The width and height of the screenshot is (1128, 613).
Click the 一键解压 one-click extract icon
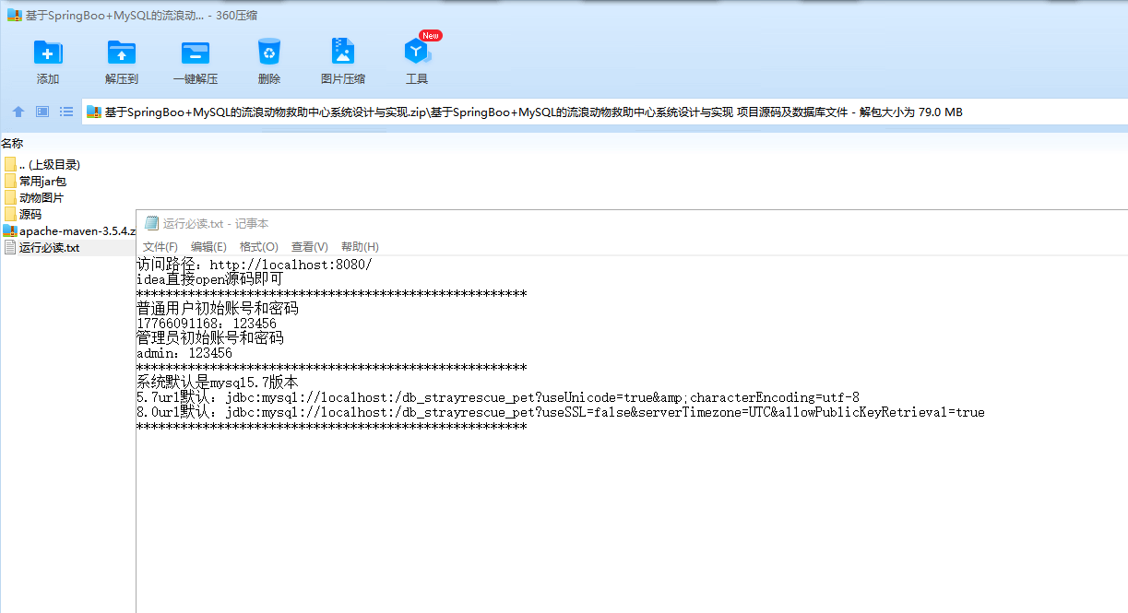point(196,53)
